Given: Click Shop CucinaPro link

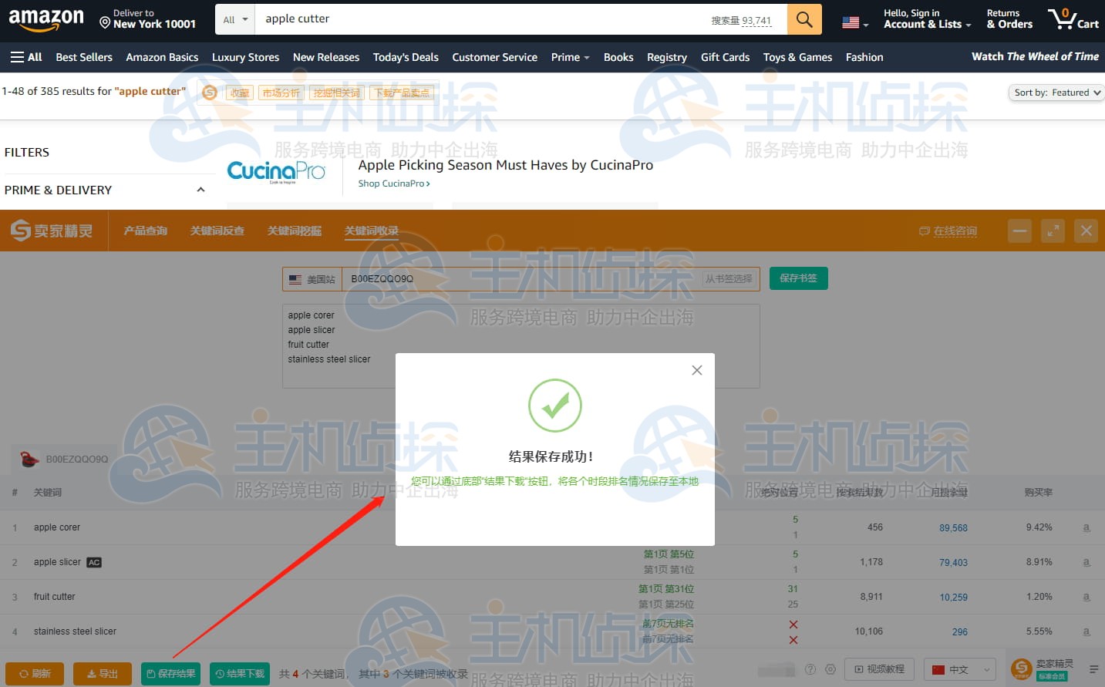Looking at the screenshot, I should 394,184.
